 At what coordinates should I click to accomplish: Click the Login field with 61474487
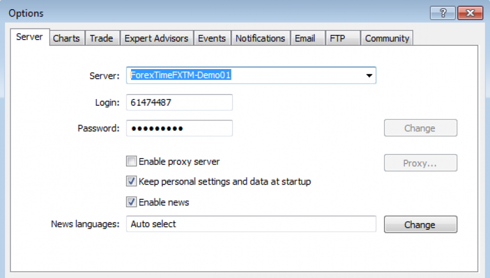click(x=179, y=102)
